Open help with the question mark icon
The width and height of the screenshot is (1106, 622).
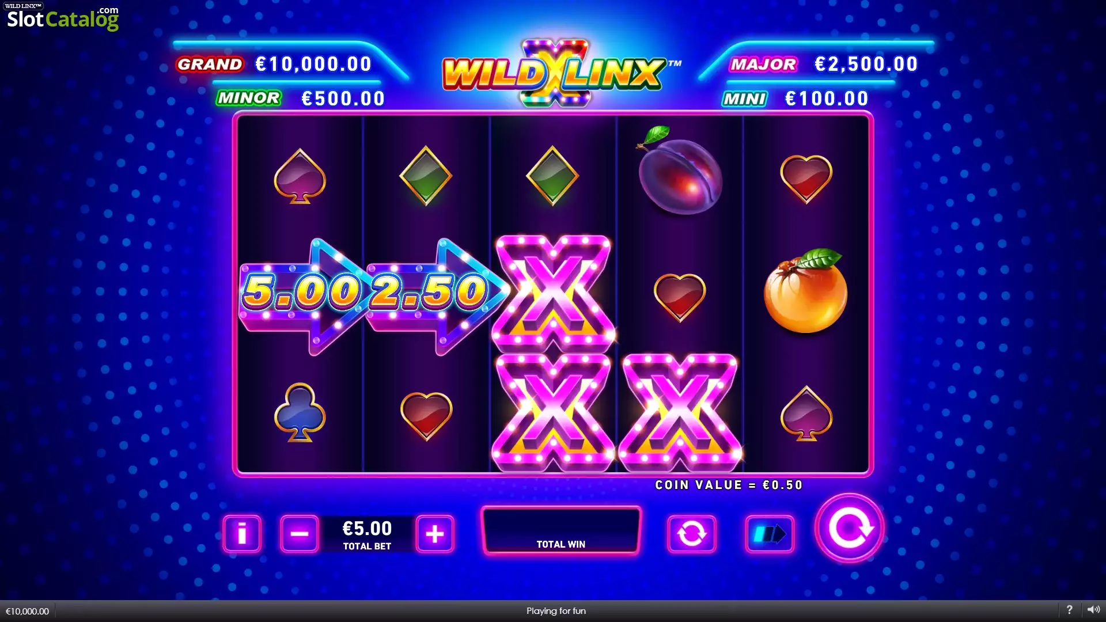click(x=1069, y=610)
